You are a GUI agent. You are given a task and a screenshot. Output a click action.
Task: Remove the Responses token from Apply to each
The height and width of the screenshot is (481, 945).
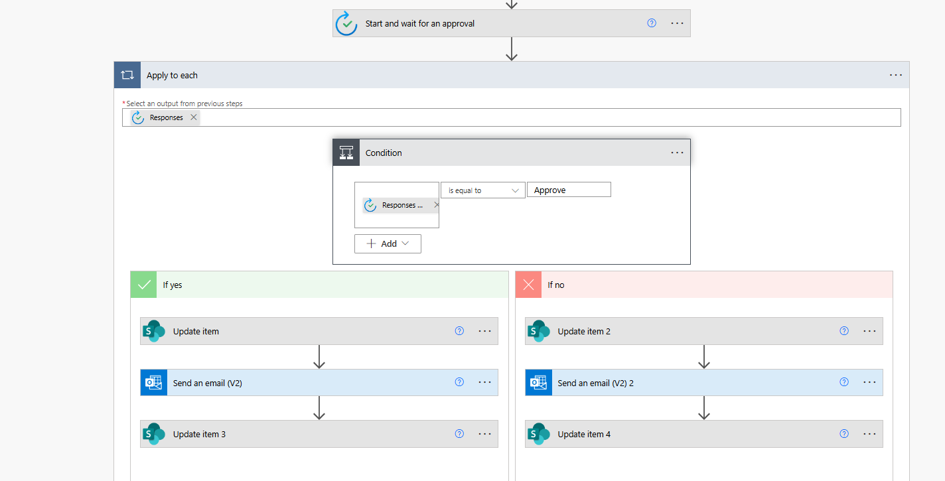click(x=193, y=117)
